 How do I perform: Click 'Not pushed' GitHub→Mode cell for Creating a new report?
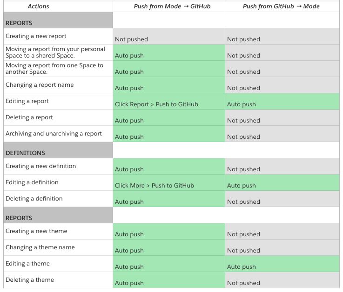[x=282, y=37]
